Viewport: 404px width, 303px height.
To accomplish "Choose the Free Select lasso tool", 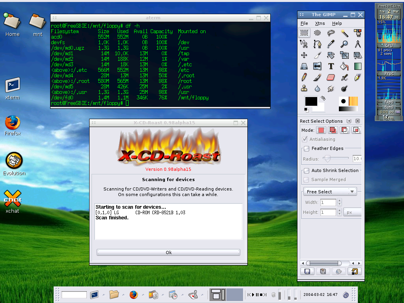I will tap(331, 33).
